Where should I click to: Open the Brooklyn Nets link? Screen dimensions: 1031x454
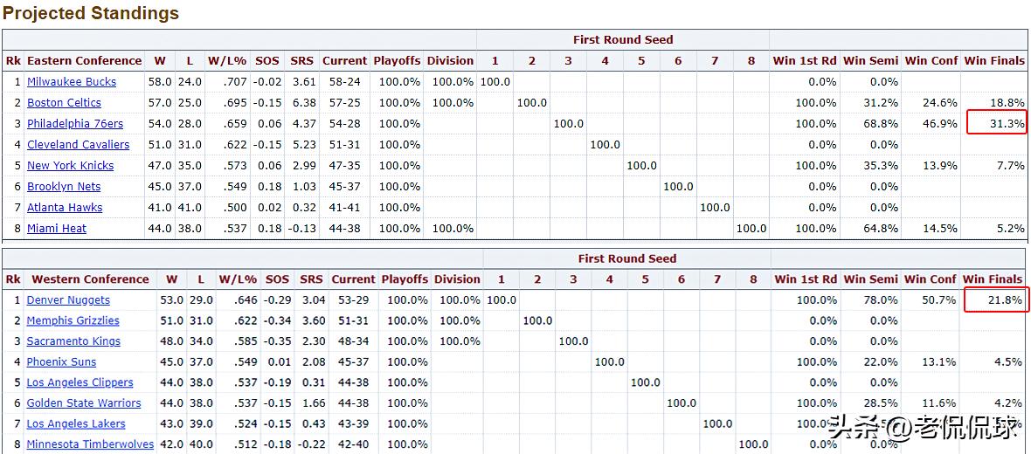point(63,187)
